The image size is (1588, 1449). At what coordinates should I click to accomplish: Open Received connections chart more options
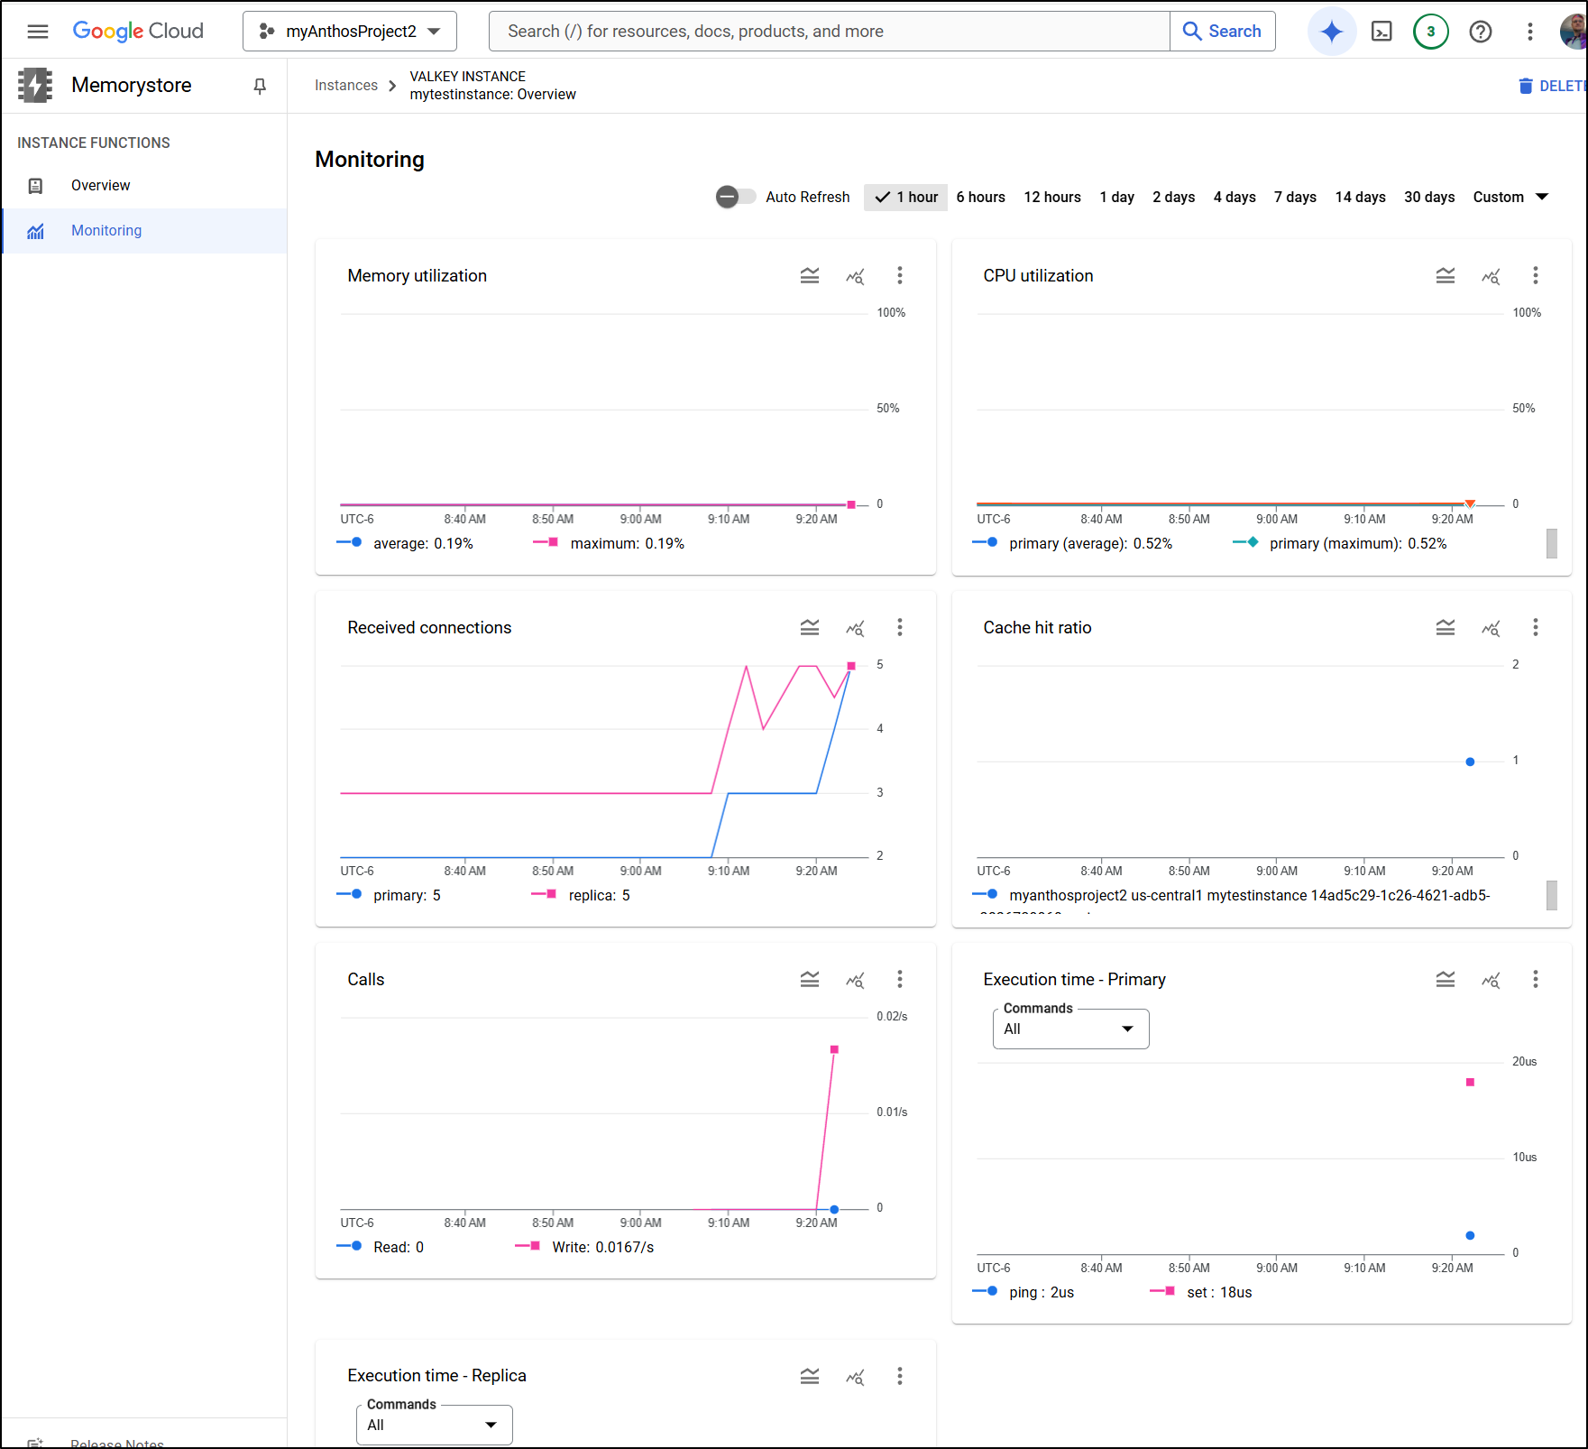pyautogui.click(x=900, y=628)
